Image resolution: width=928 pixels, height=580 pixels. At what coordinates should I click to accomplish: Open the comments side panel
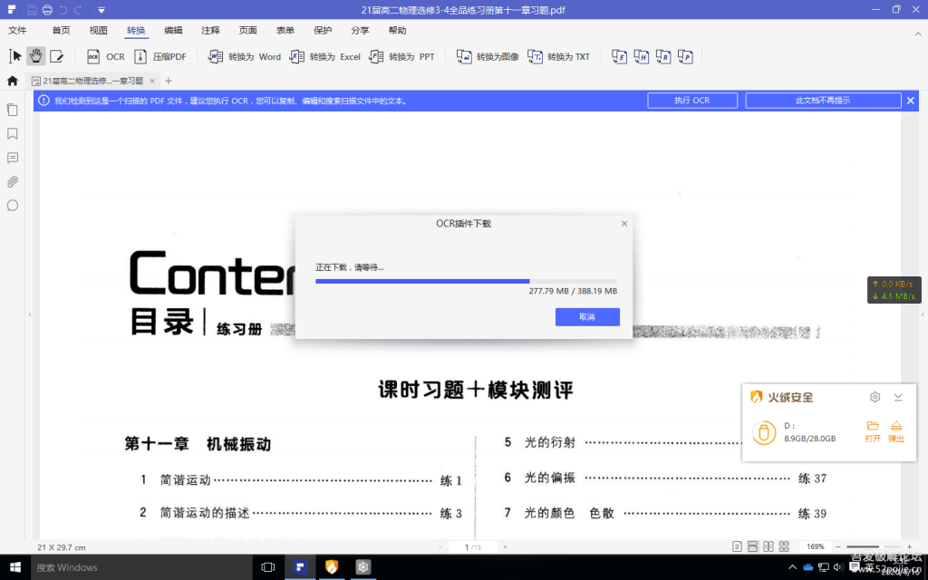pos(13,158)
